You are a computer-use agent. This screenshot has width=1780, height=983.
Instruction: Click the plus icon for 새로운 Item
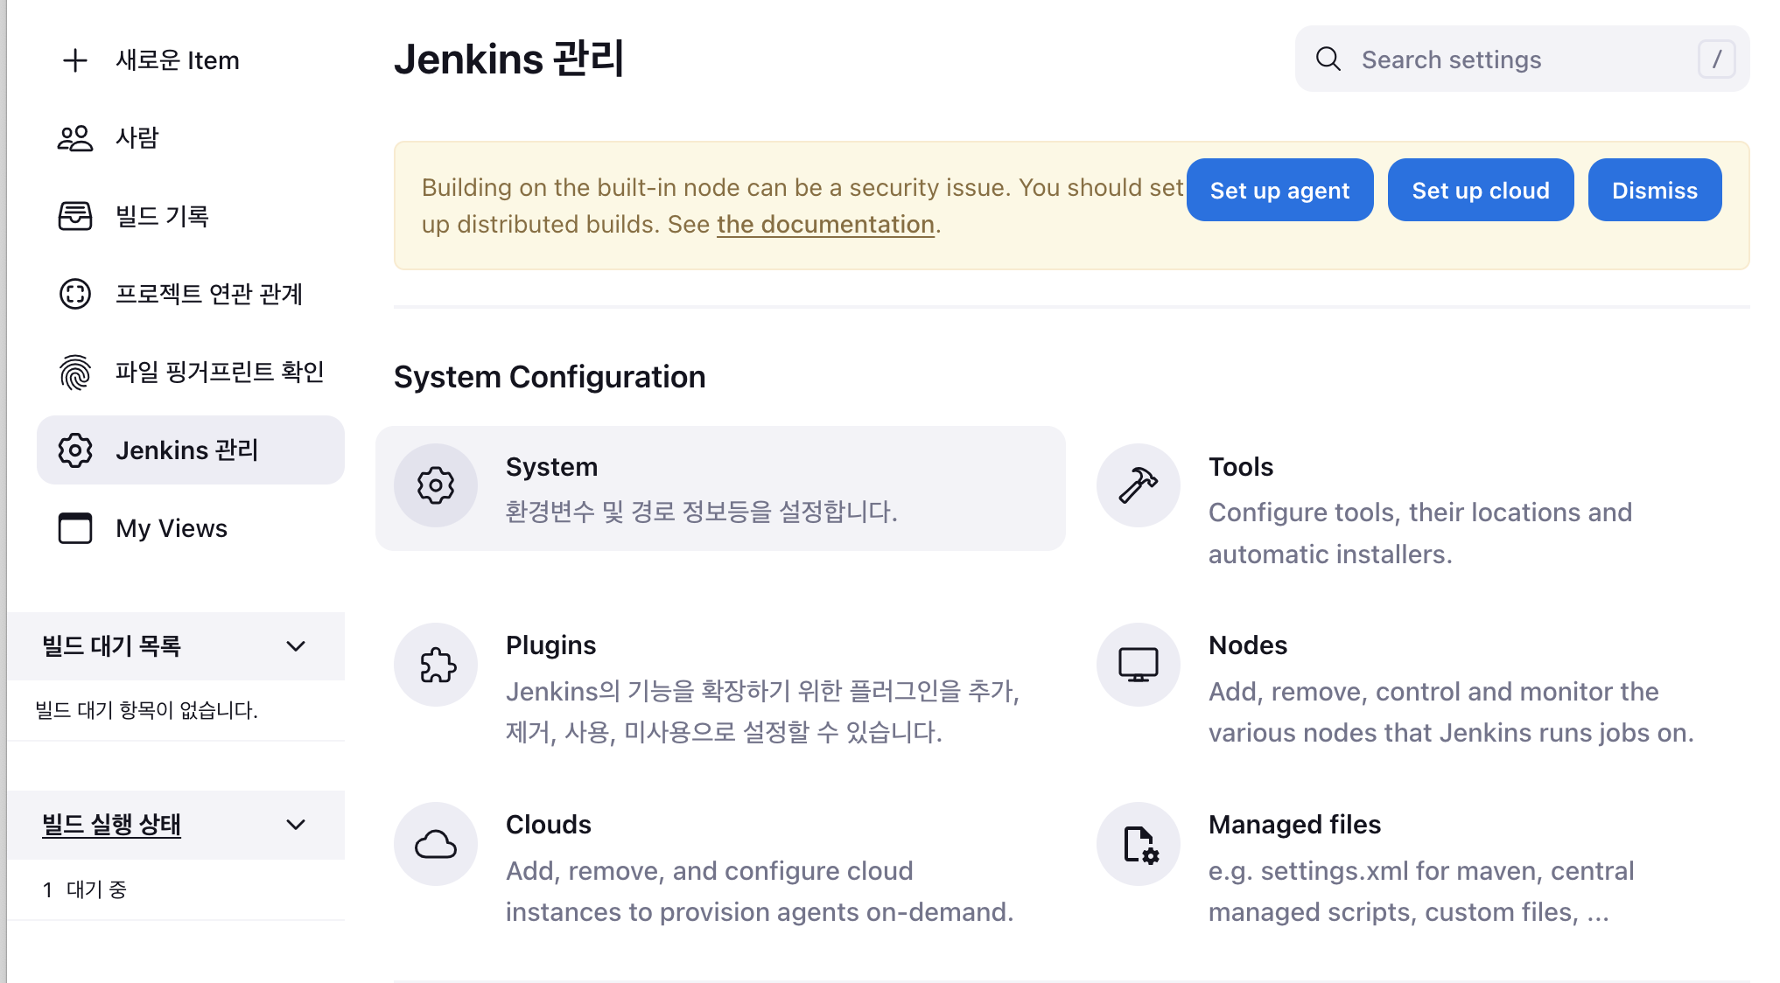click(x=75, y=60)
